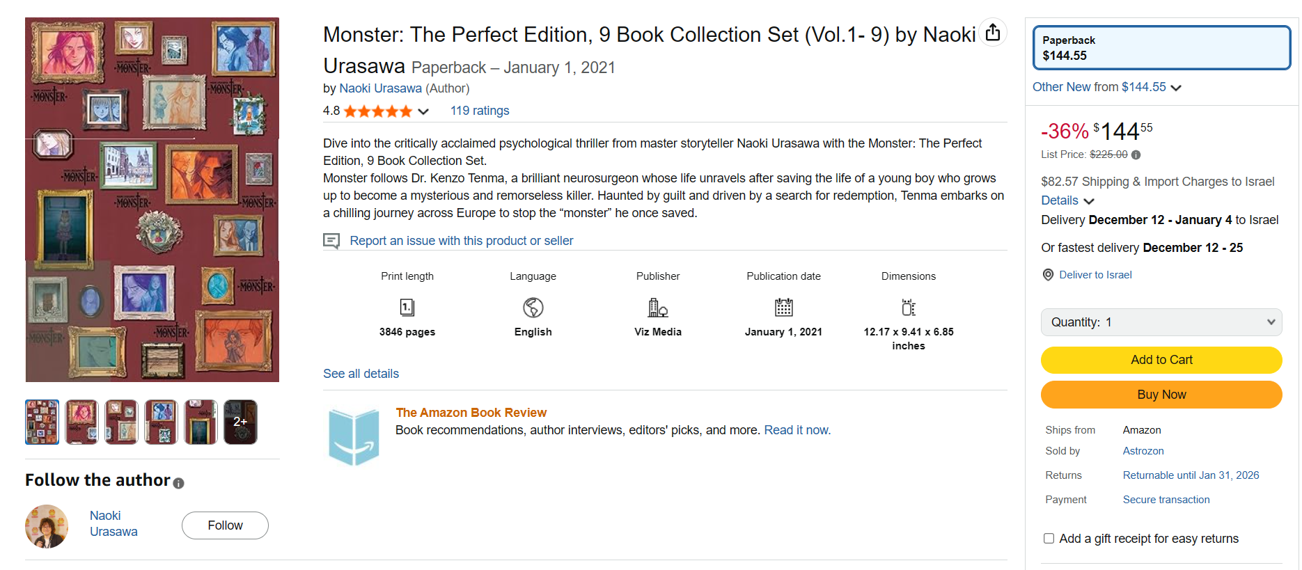This screenshot has height=570, width=1302.
Task: Select the Paperback $144.55 format option
Action: click(x=1161, y=48)
